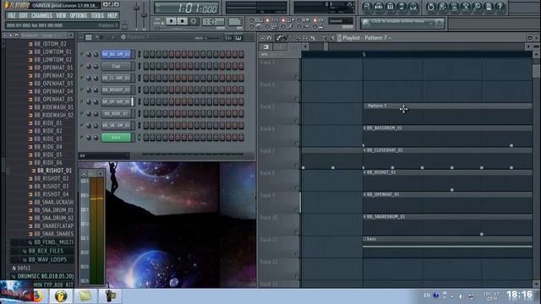Click the green Bass channel button
541x304 pixels.
116,137
